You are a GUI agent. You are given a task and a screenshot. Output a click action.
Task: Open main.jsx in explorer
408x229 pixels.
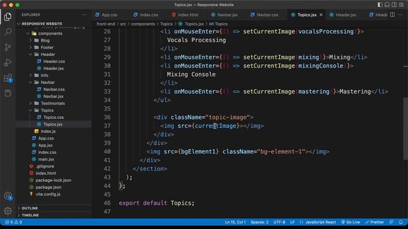pyautogui.click(x=46, y=160)
